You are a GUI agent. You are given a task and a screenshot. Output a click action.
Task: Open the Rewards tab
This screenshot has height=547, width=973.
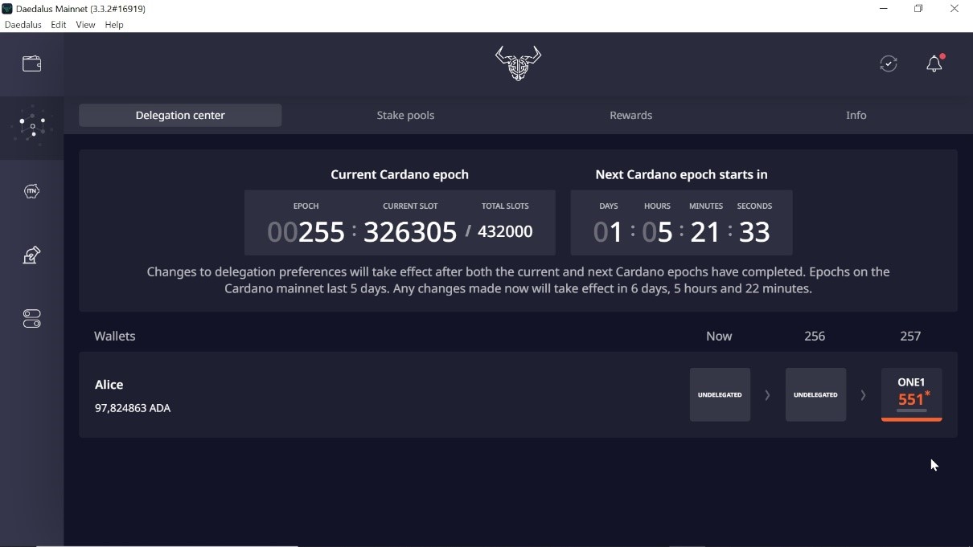[631, 115]
